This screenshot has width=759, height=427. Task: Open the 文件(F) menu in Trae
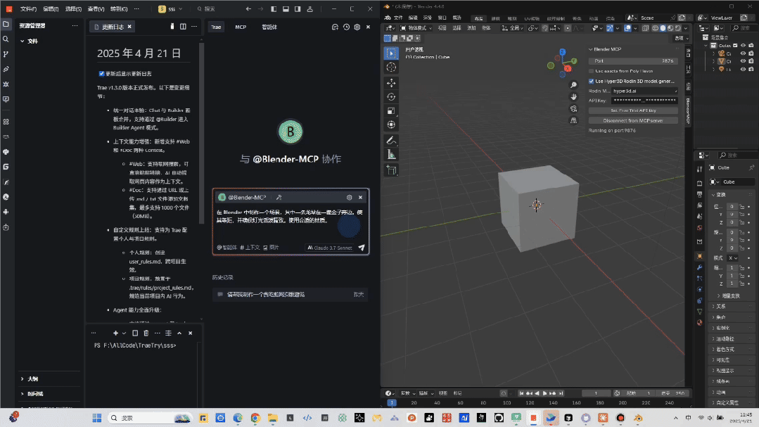[x=29, y=9]
